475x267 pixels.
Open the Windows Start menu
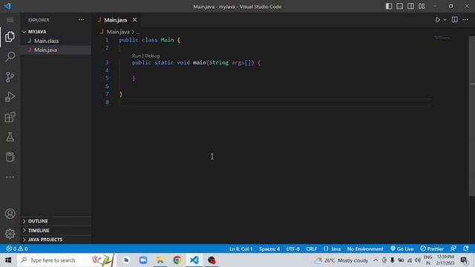(8, 260)
